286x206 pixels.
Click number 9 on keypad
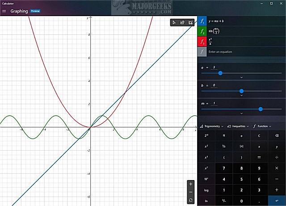(x=259, y=168)
